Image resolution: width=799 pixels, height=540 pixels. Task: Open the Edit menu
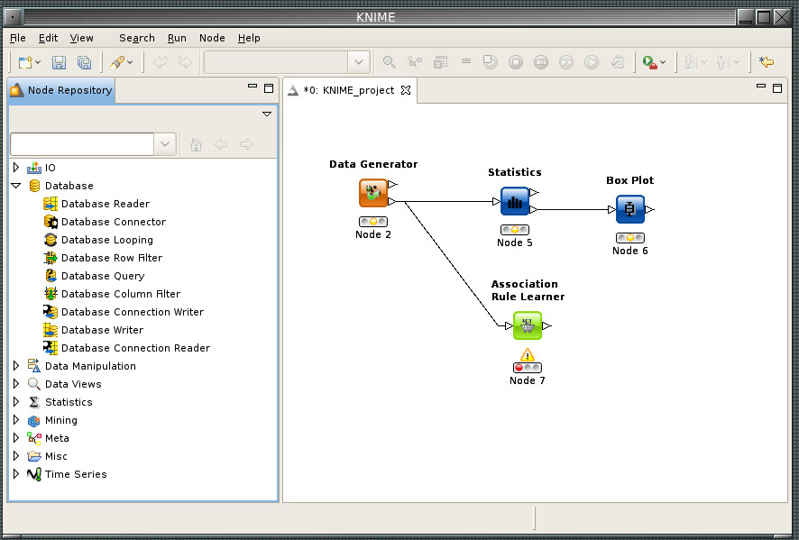(x=49, y=38)
